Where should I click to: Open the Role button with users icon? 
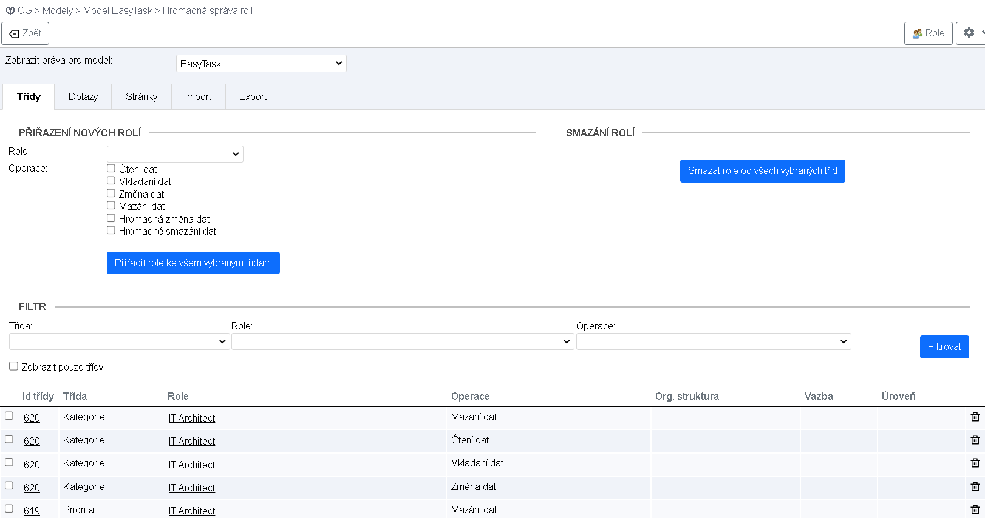[928, 33]
